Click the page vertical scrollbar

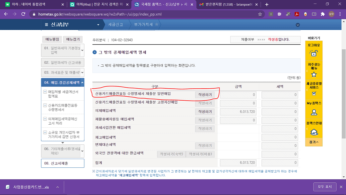(x=344, y=94)
